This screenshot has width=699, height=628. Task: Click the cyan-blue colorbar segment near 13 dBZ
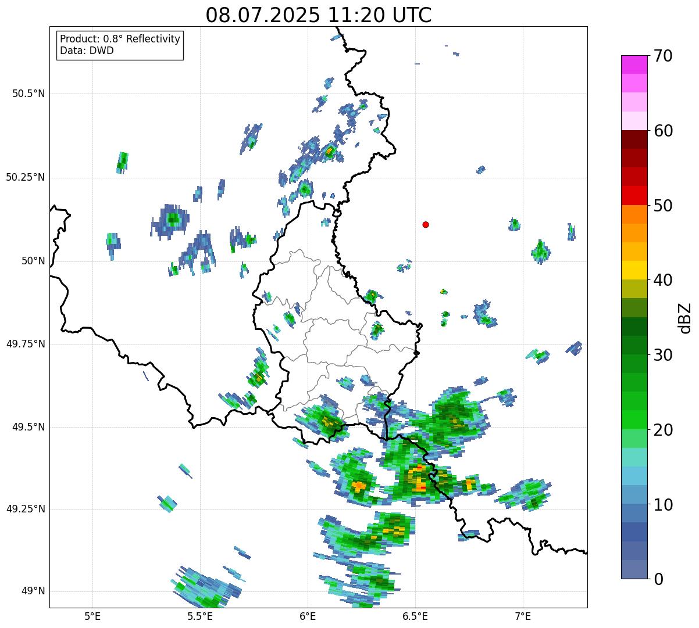coord(634,476)
